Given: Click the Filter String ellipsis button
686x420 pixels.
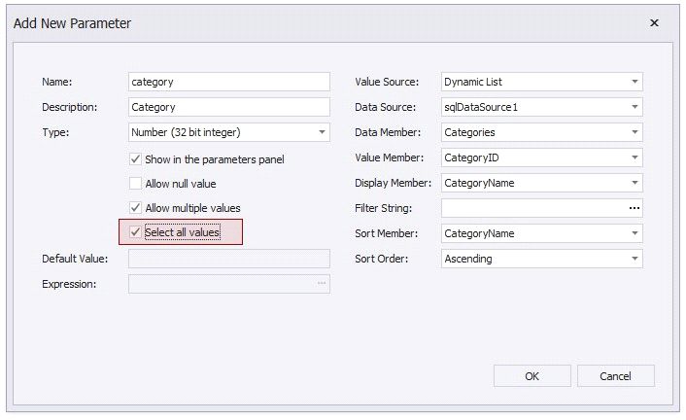Looking at the screenshot, I should 634,208.
